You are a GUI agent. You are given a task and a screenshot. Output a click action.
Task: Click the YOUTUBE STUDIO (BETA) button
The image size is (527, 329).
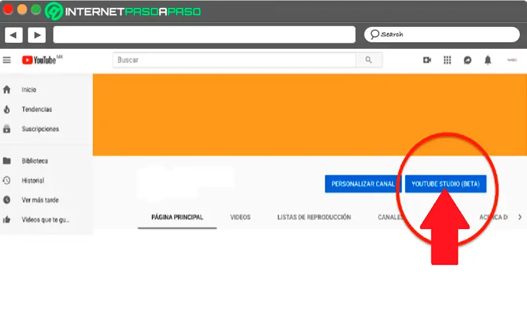pos(446,184)
